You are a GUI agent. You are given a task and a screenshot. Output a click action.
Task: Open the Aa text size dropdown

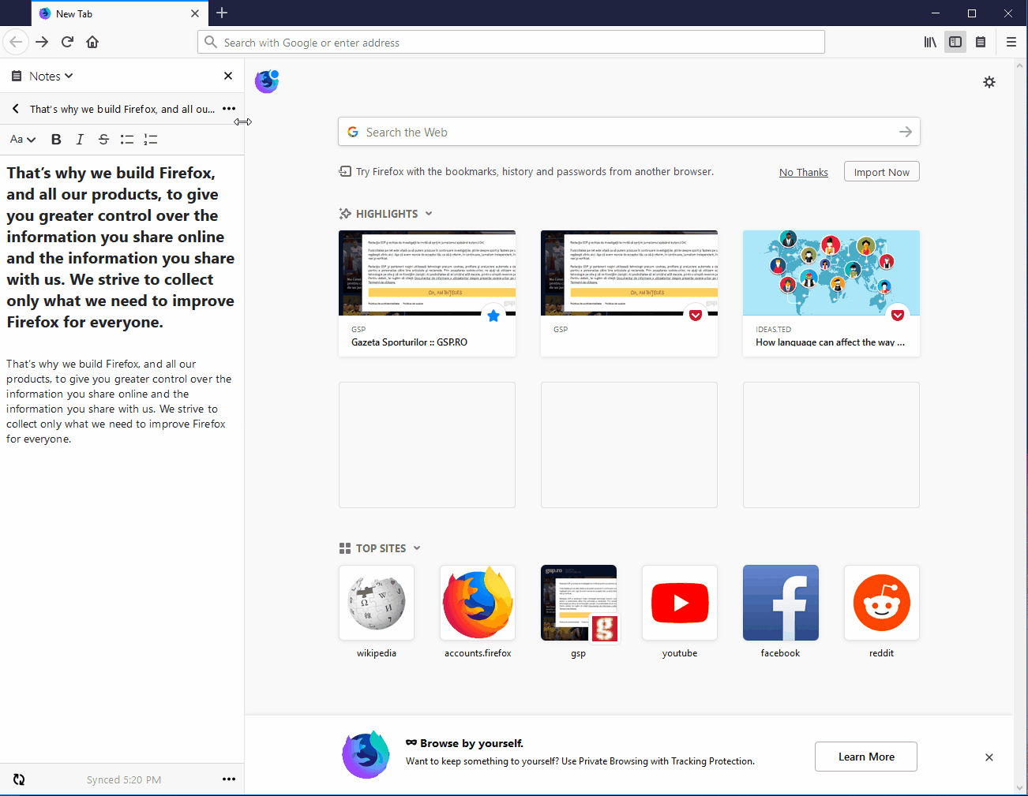pos(23,139)
